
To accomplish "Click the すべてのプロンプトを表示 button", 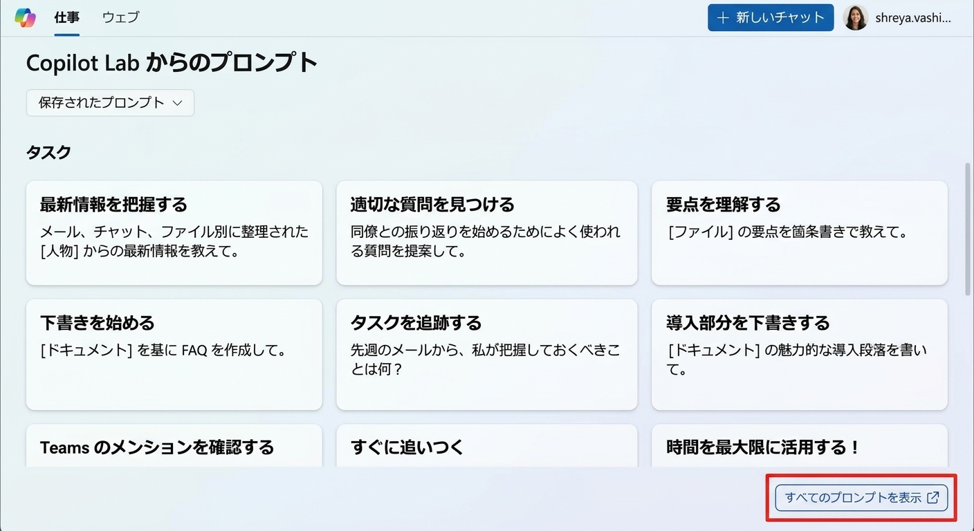I will pos(861,498).
